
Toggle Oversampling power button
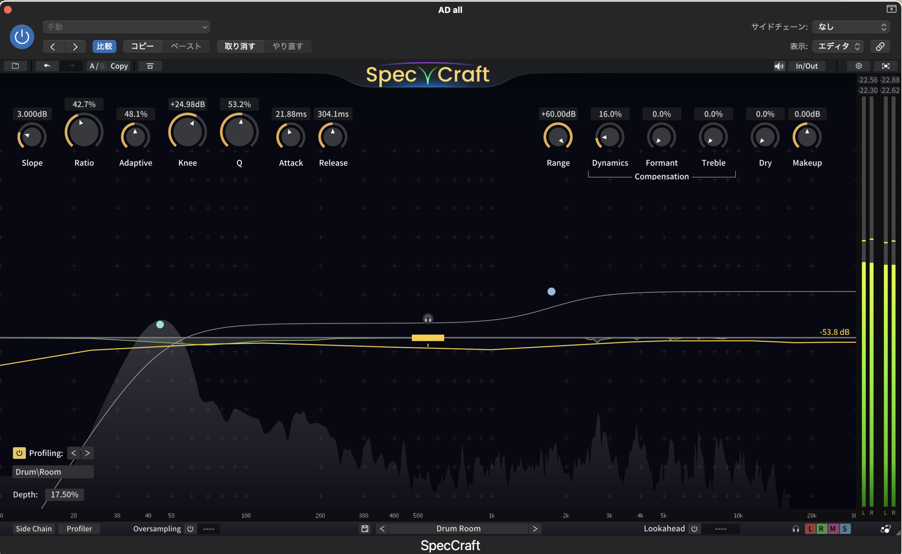[190, 529]
